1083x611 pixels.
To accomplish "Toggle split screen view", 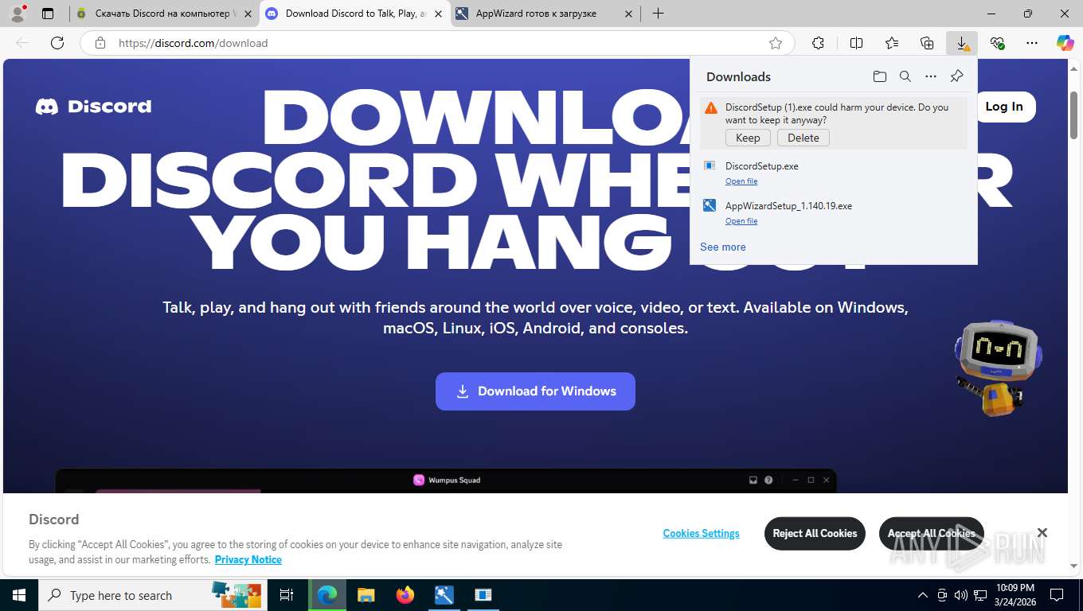I will pos(856,43).
